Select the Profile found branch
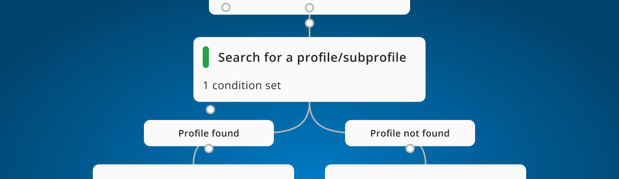619x179 pixels. (209, 133)
